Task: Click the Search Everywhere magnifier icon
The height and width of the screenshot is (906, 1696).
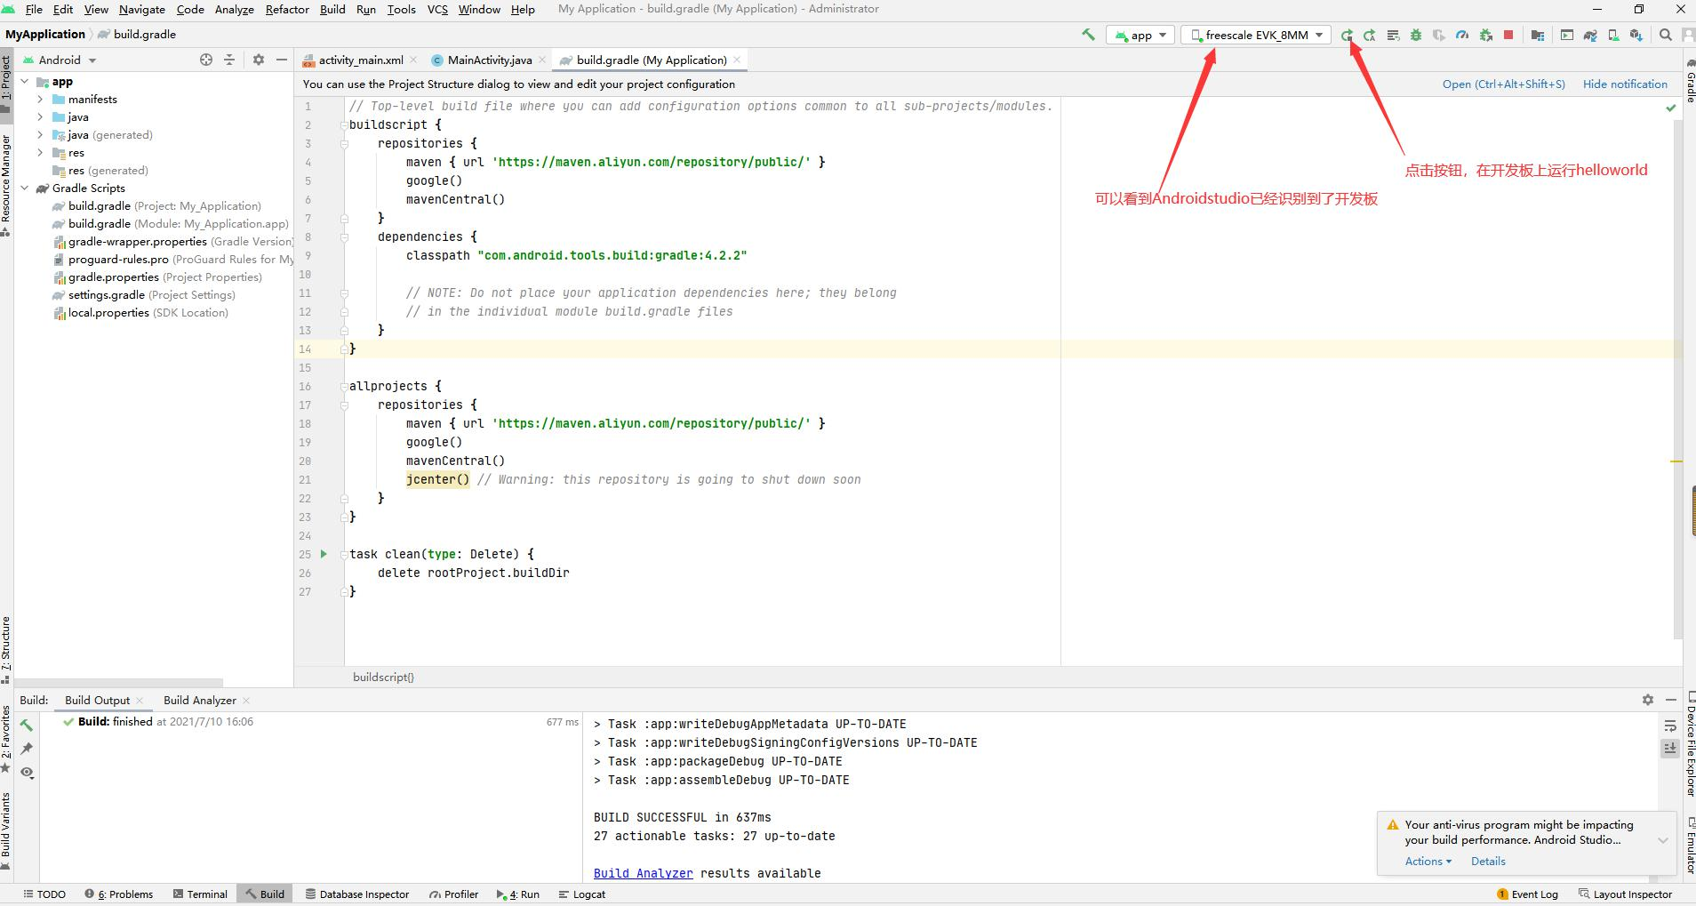Action: point(1666,35)
